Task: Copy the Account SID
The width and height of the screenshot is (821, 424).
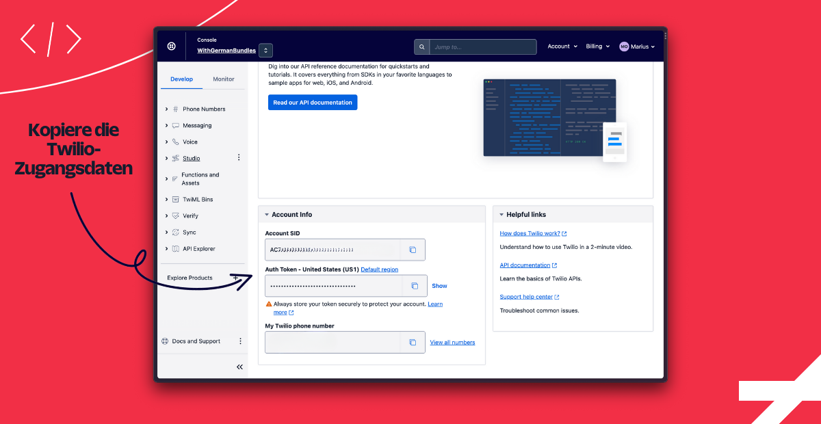Action: [x=413, y=250]
